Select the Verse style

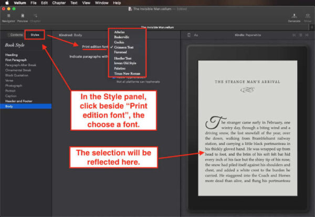pyautogui.click(x=9, y=80)
